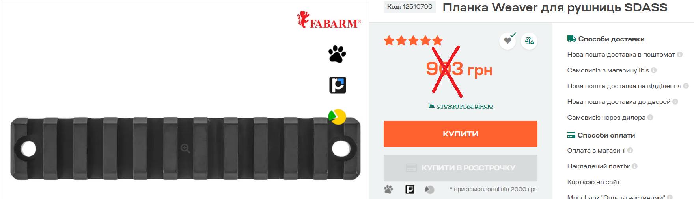Viewport: 694px width, 199px height.
Task: Show info for Нова пошта доставка до дверей
Action: point(675,102)
